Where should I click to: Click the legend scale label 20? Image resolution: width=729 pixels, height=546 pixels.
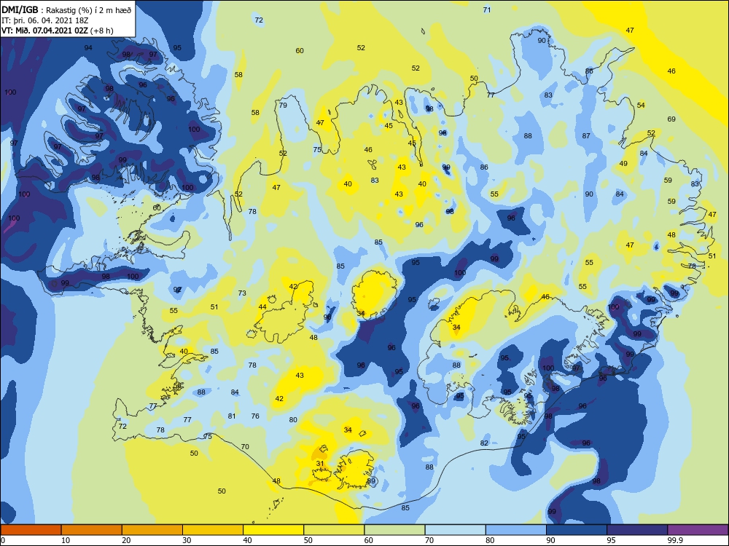tap(126, 540)
